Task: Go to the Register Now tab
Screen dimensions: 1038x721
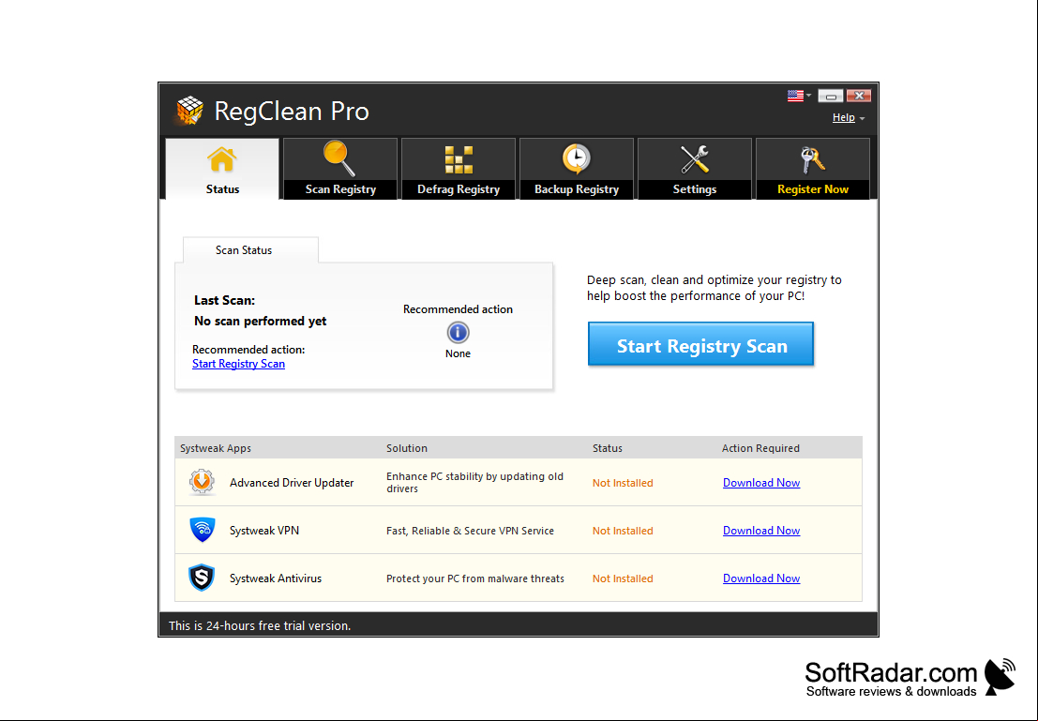Action: point(812,168)
